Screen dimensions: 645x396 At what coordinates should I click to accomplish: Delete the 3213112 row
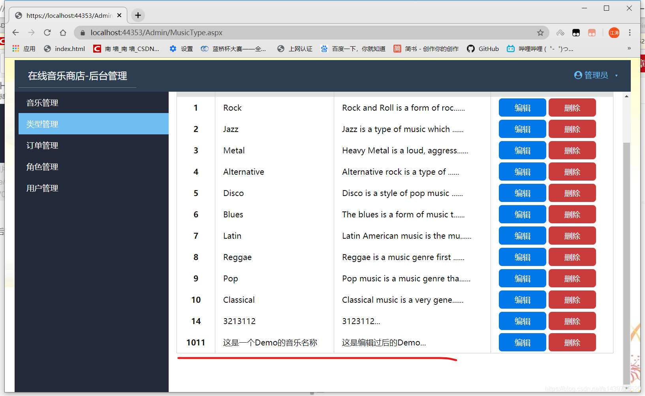tap(572, 321)
